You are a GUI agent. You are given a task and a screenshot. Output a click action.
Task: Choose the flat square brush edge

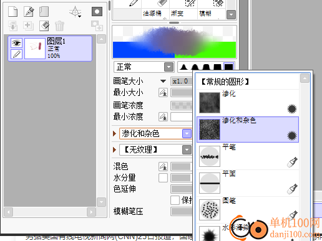(217, 67)
